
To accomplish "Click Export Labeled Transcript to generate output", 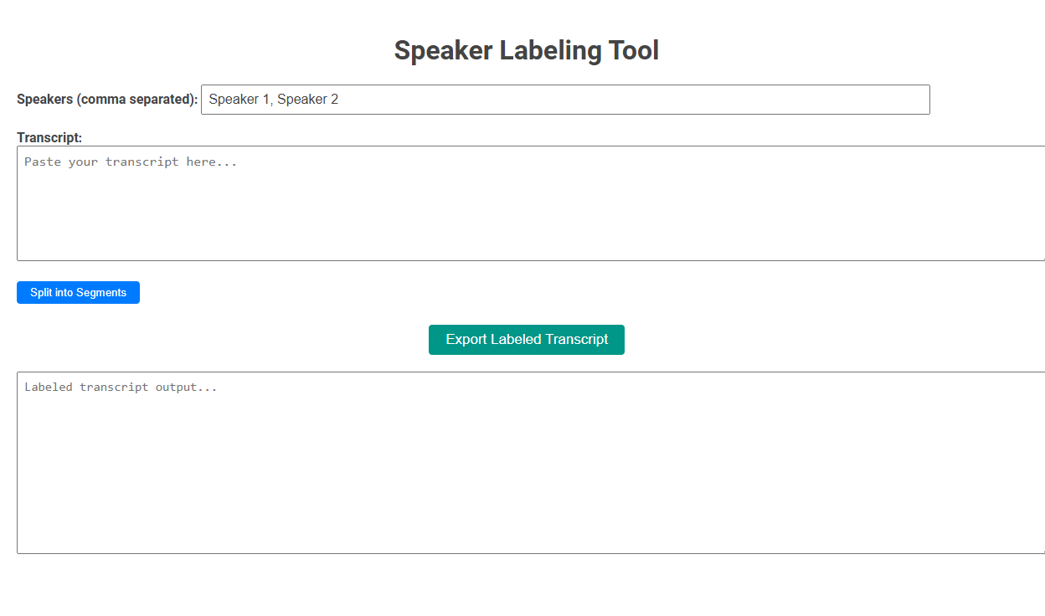I will [526, 339].
